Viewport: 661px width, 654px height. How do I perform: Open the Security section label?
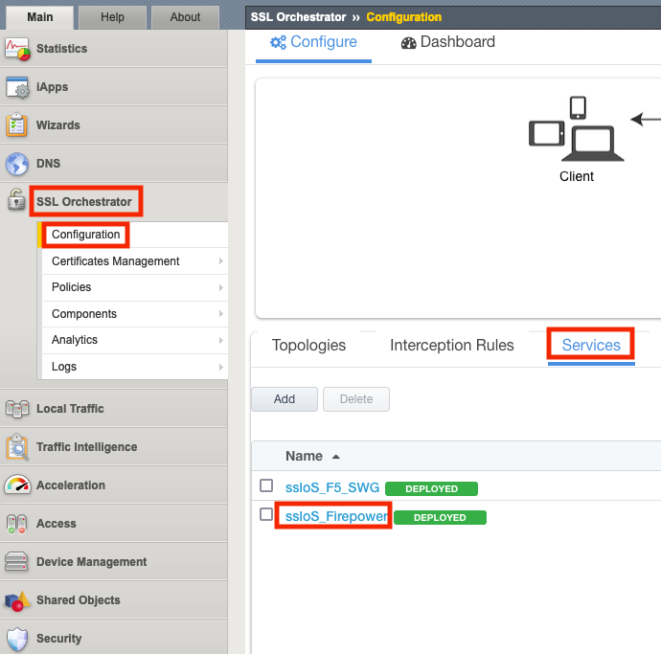58,639
